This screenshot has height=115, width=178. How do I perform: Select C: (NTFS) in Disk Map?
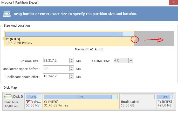click(x=81, y=101)
